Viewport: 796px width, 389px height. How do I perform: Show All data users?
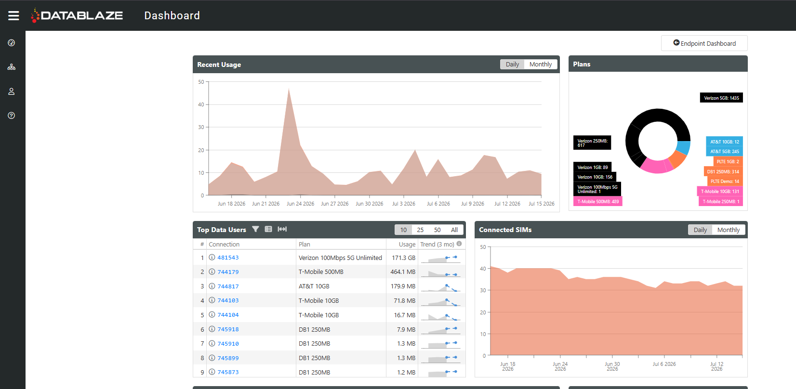pos(454,230)
